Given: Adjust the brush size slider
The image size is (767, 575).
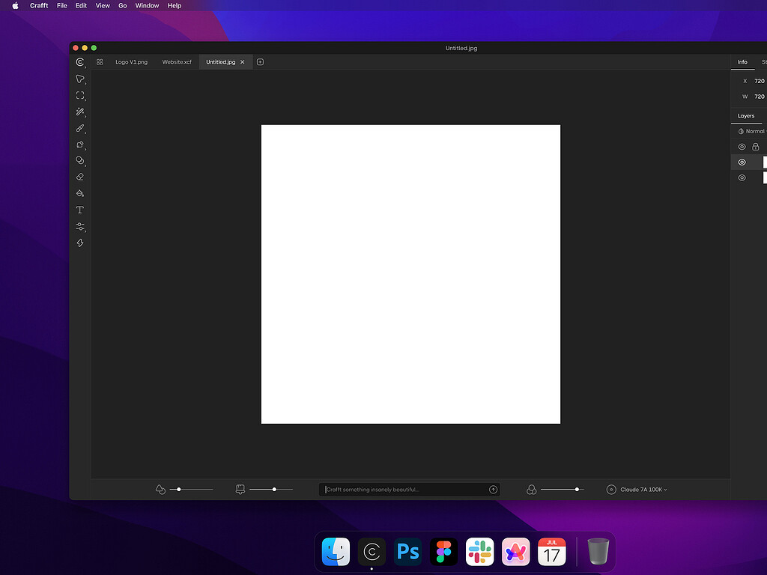Looking at the screenshot, I should point(274,489).
